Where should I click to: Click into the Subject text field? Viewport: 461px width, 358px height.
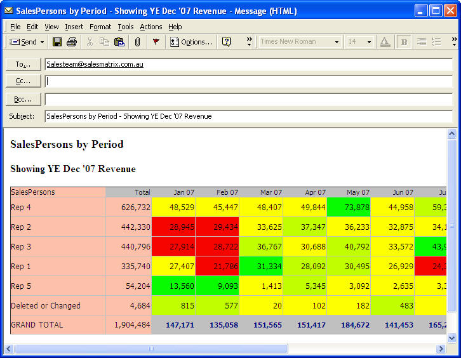tap(248, 116)
